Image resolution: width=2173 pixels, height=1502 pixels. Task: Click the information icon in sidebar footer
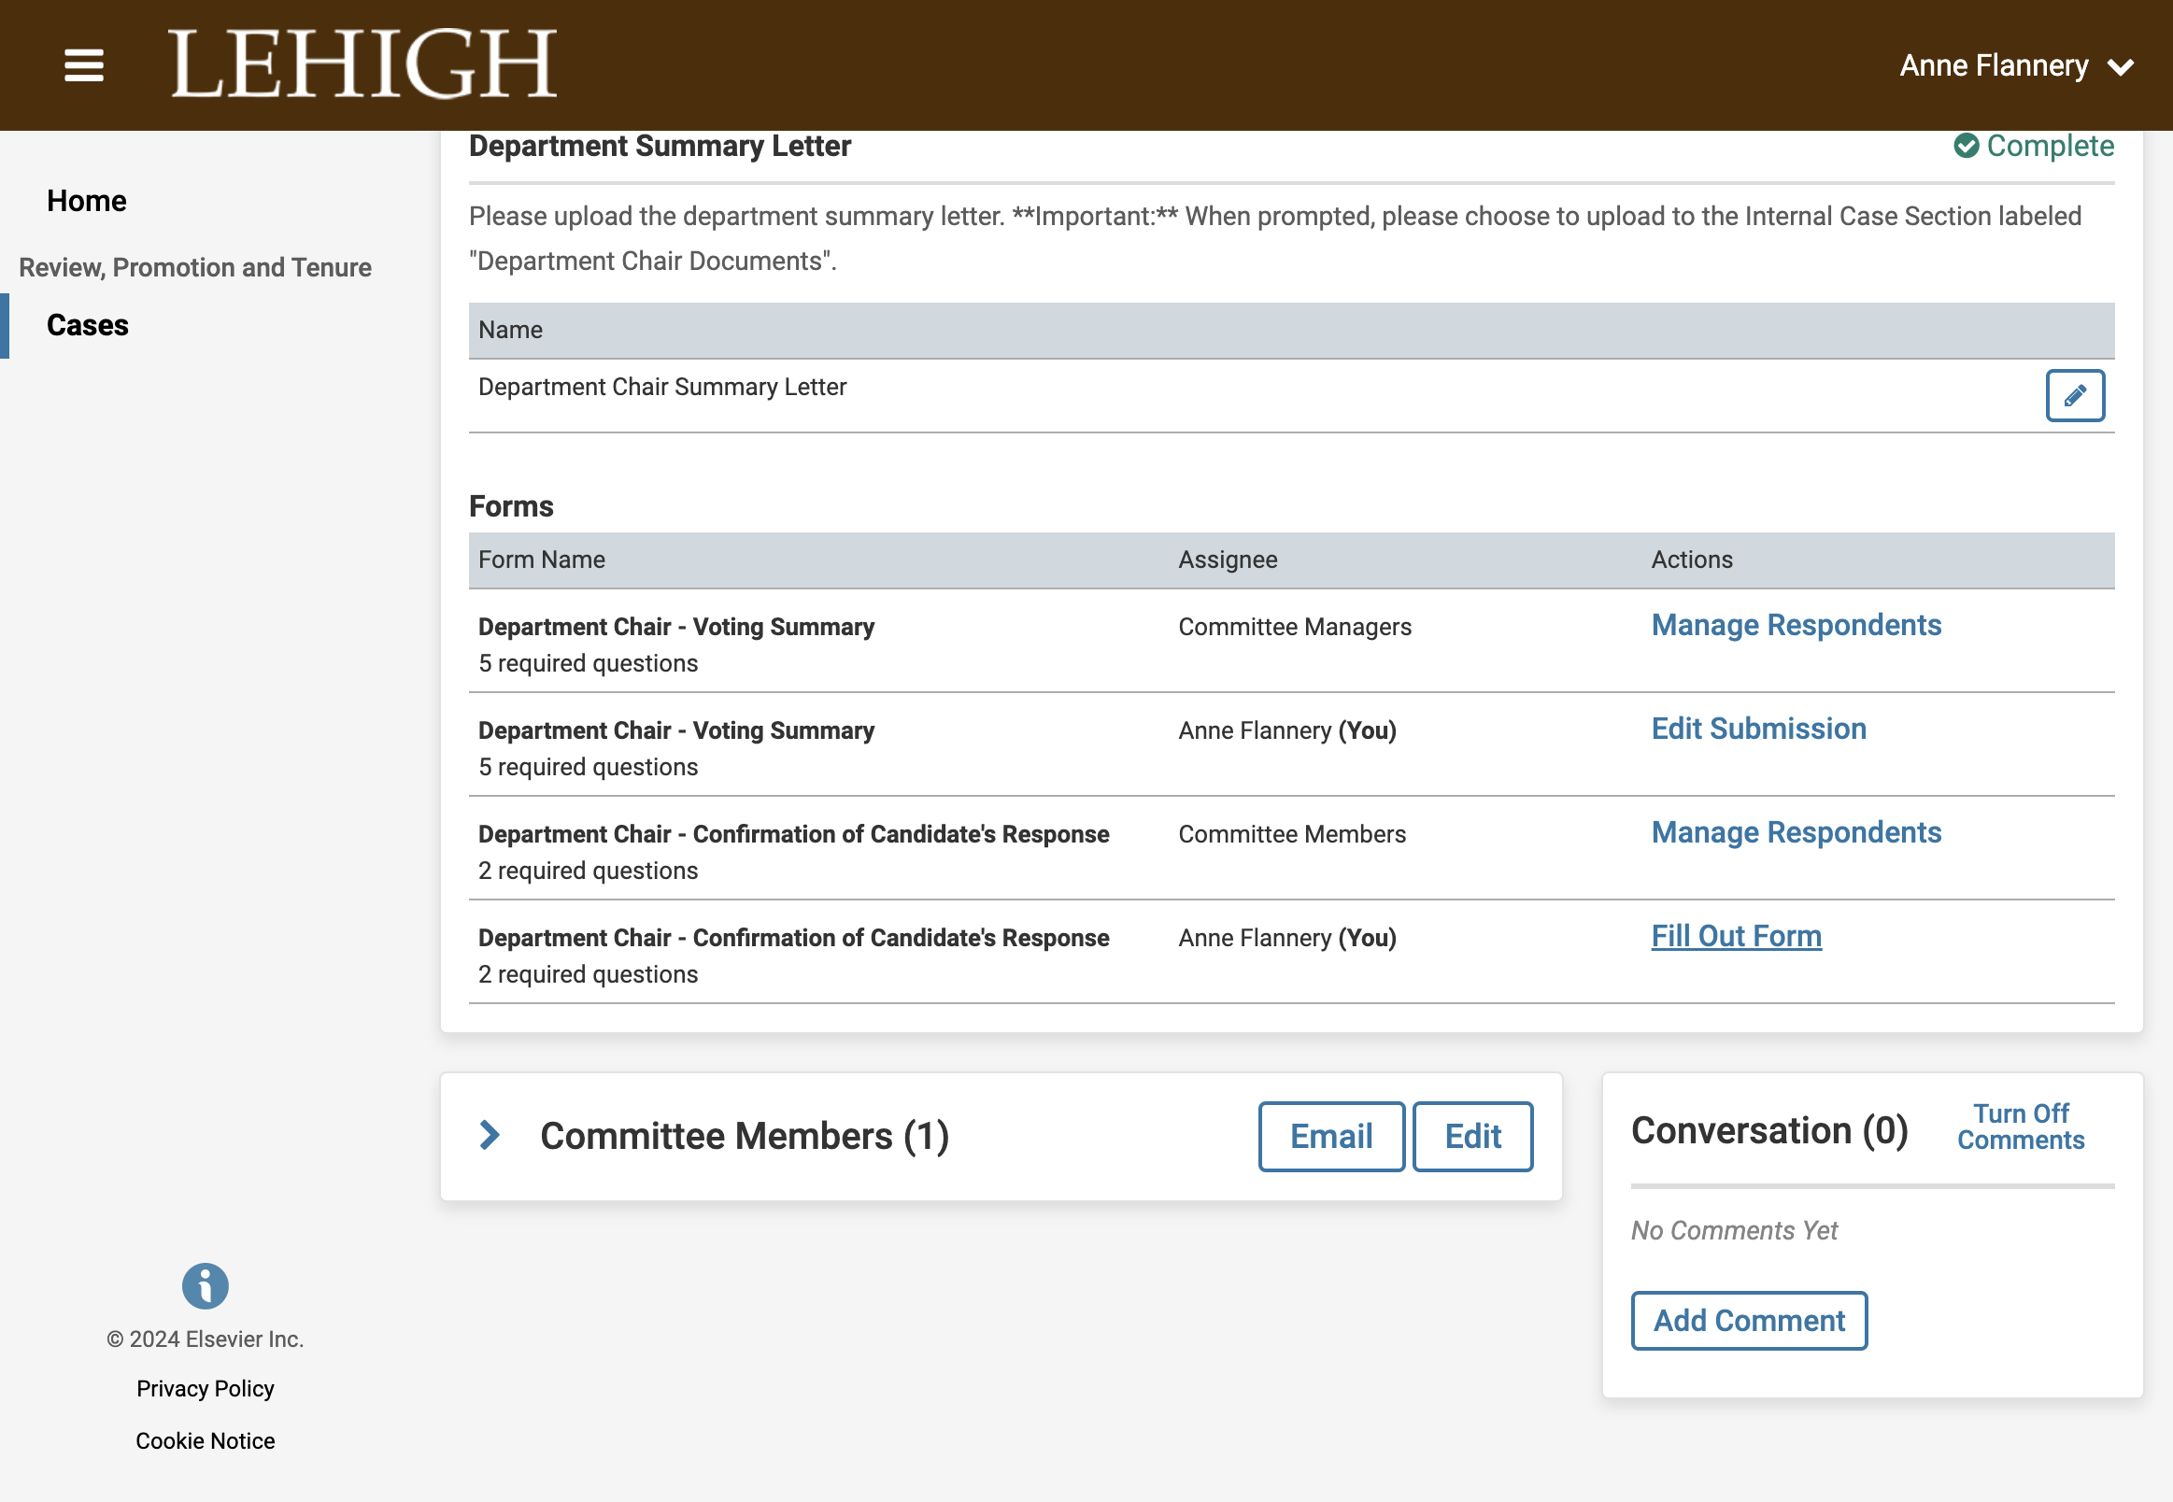coord(206,1284)
